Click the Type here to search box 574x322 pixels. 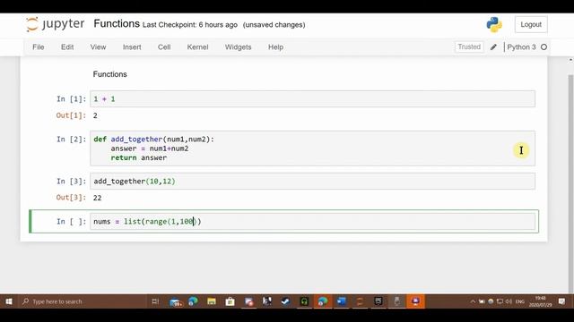tap(83, 301)
